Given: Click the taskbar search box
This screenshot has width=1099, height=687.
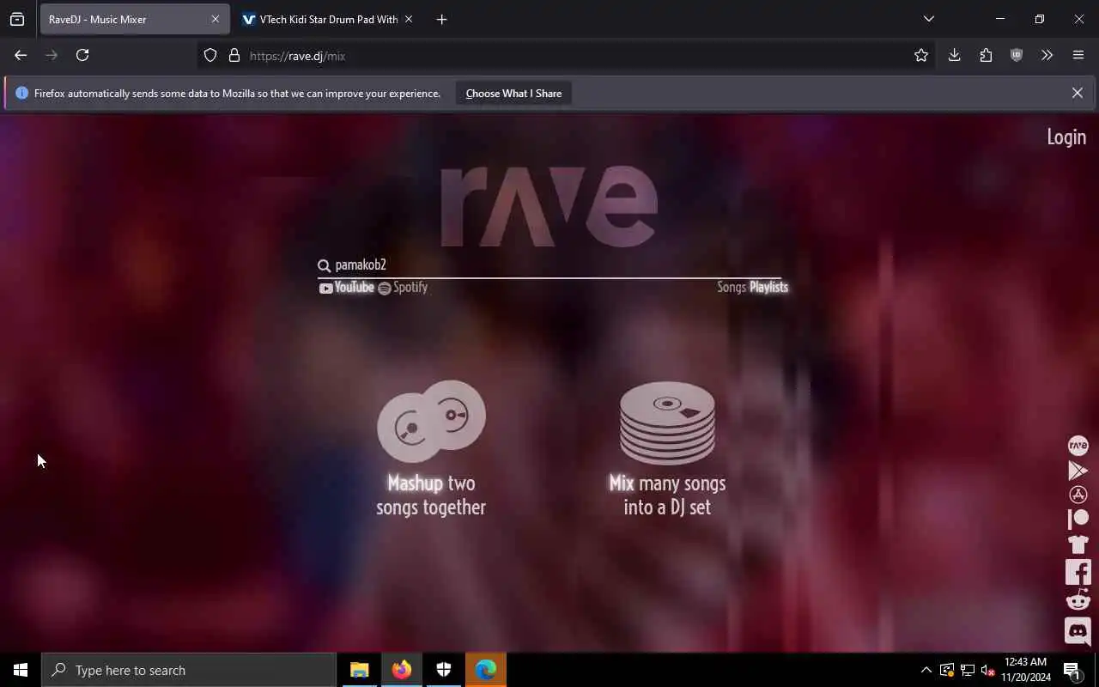Looking at the screenshot, I should 189,670.
